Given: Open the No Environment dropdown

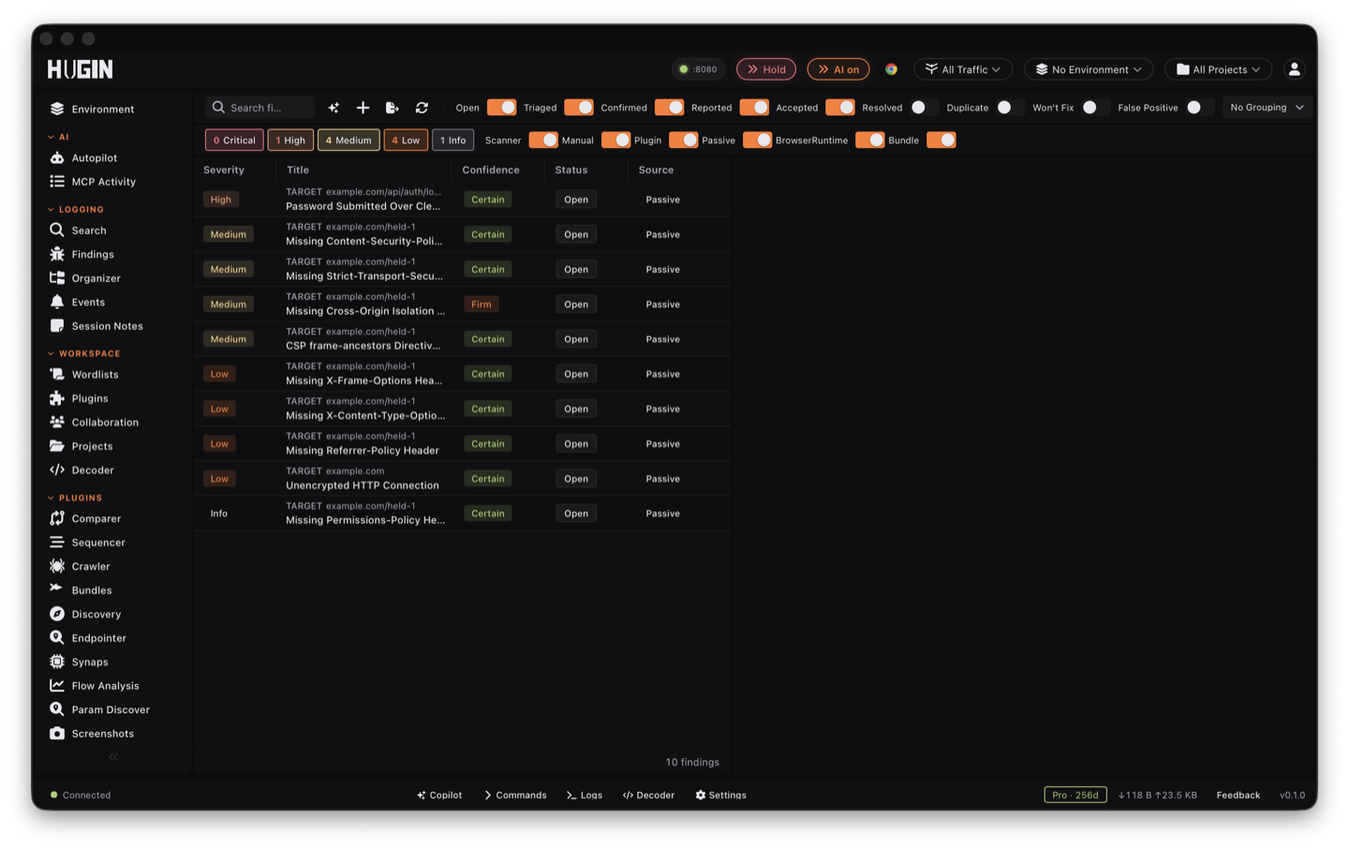Looking at the screenshot, I should point(1089,69).
